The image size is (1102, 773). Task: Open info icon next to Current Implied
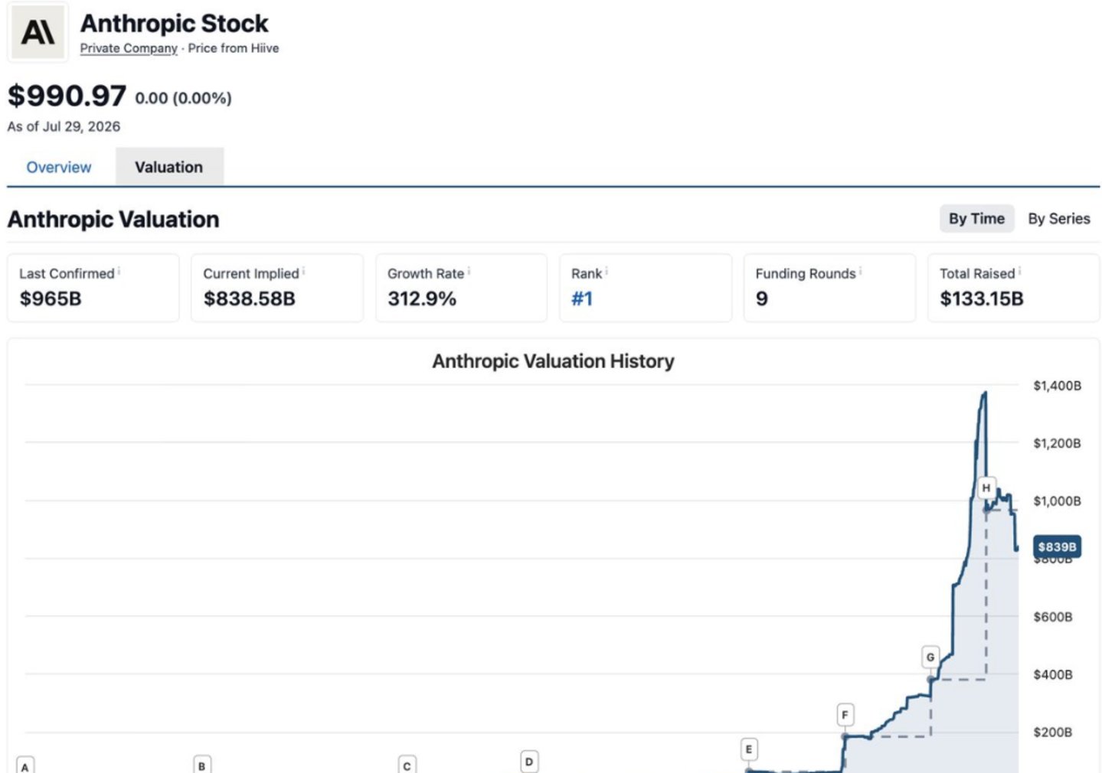click(x=303, y=271)
